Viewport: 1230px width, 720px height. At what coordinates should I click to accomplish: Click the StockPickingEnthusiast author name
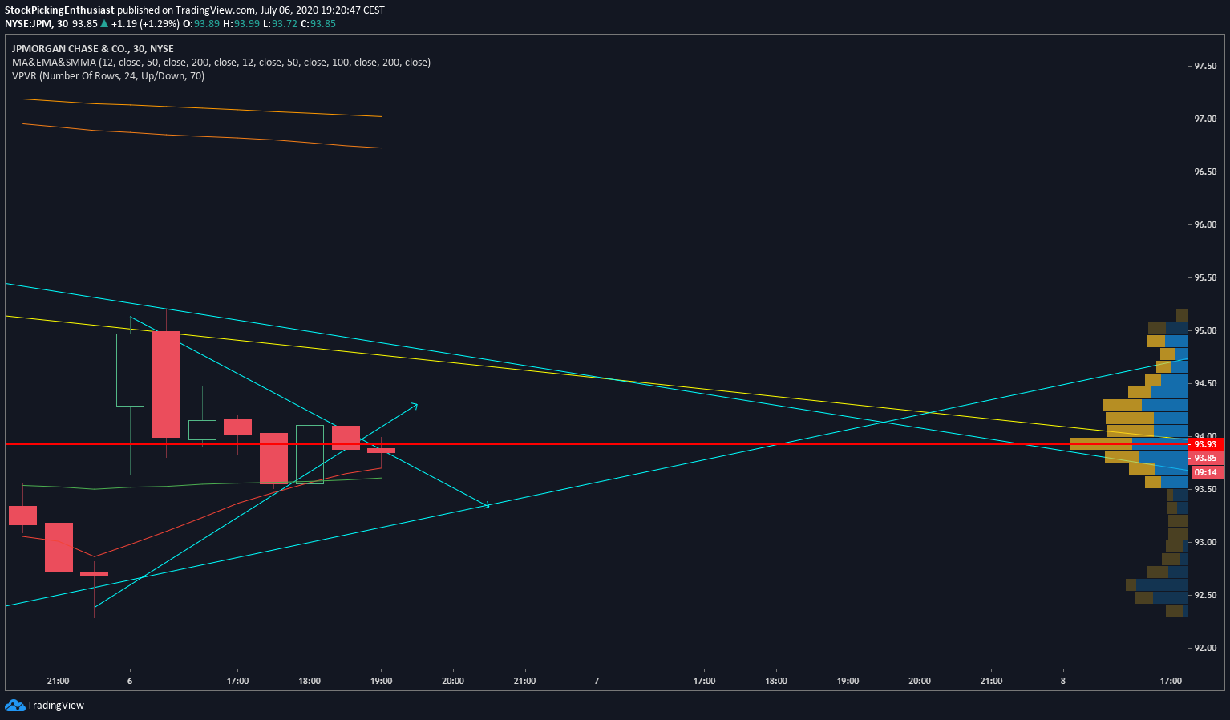pos(59,10)
